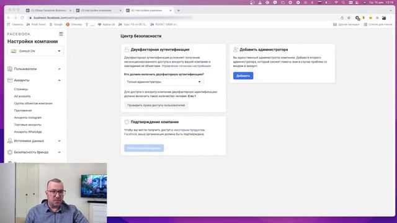Image resolution: width=397 pixels, height=223 pixels.
Task: Click the share page icon in address bar
Action: coord(342,18)
